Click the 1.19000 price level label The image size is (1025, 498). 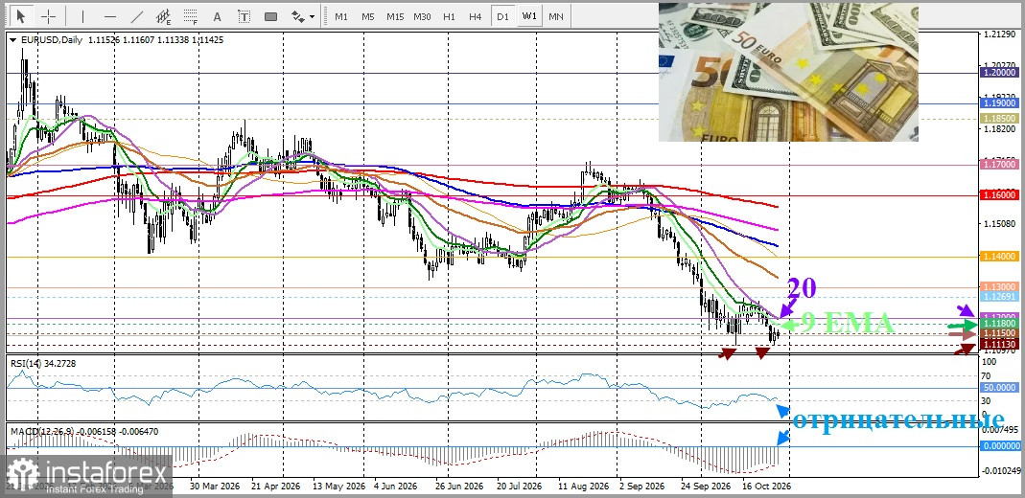pos(998,103)
